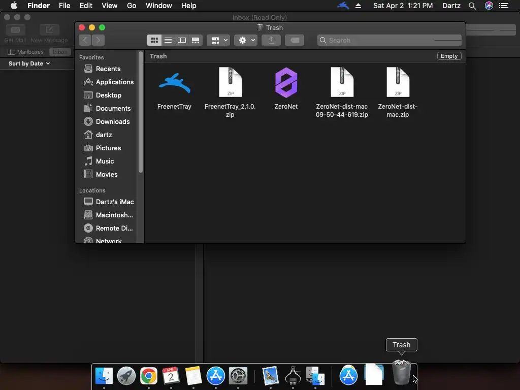Open the white document stack in Dock

tap(374, 375)
